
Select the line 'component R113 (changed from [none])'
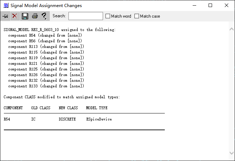pyautogui.click(x=46, y=47)
